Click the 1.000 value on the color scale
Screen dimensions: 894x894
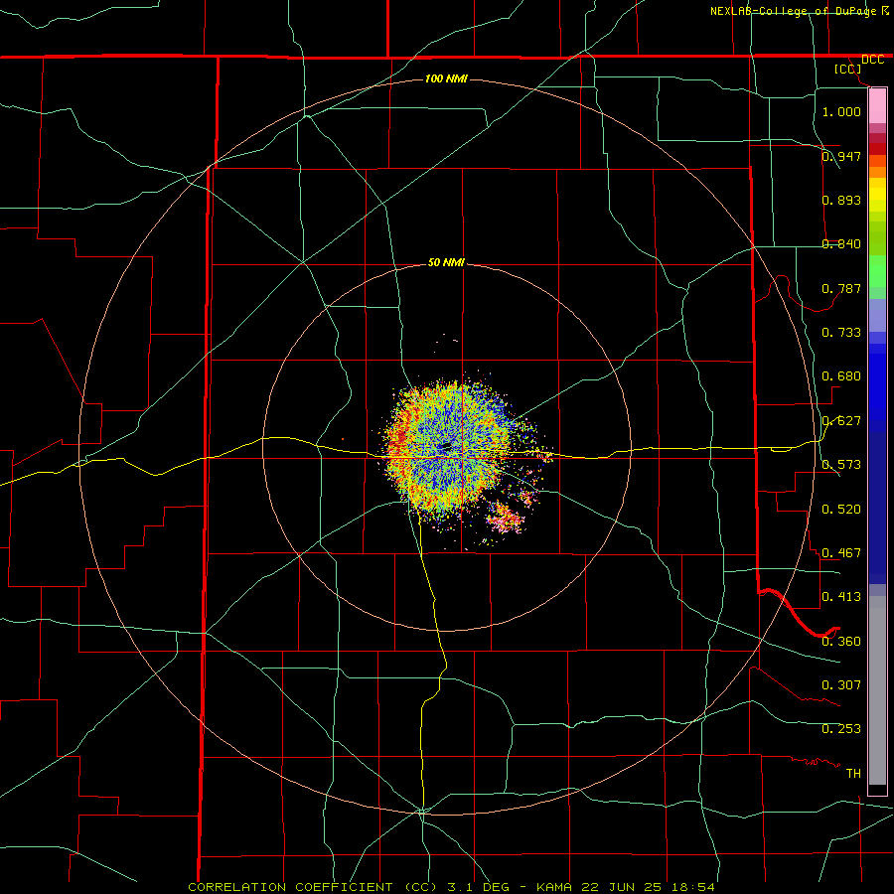[x=841, y=111]
